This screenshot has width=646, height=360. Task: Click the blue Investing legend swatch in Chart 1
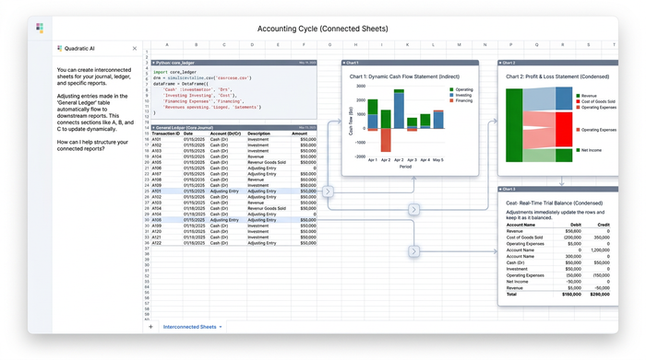click(x=451, y=95)
